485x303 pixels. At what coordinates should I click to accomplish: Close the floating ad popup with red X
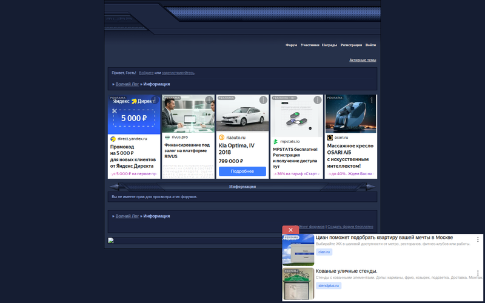click(290, 230)
